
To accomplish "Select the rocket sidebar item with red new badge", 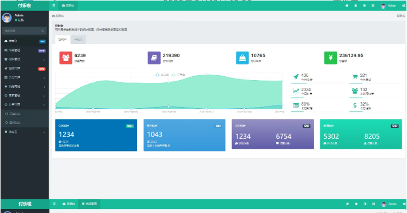I will [x=24, y=68].
